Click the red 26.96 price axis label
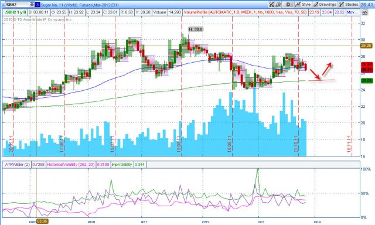The width and height of the screenshot is (375, 225). [x=367, y=65]
